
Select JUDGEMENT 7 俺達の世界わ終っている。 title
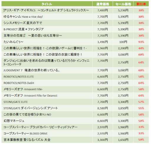click(32, 70)
